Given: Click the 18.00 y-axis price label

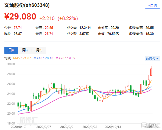Looking at the screenshot, I should (x=11, y=123).
